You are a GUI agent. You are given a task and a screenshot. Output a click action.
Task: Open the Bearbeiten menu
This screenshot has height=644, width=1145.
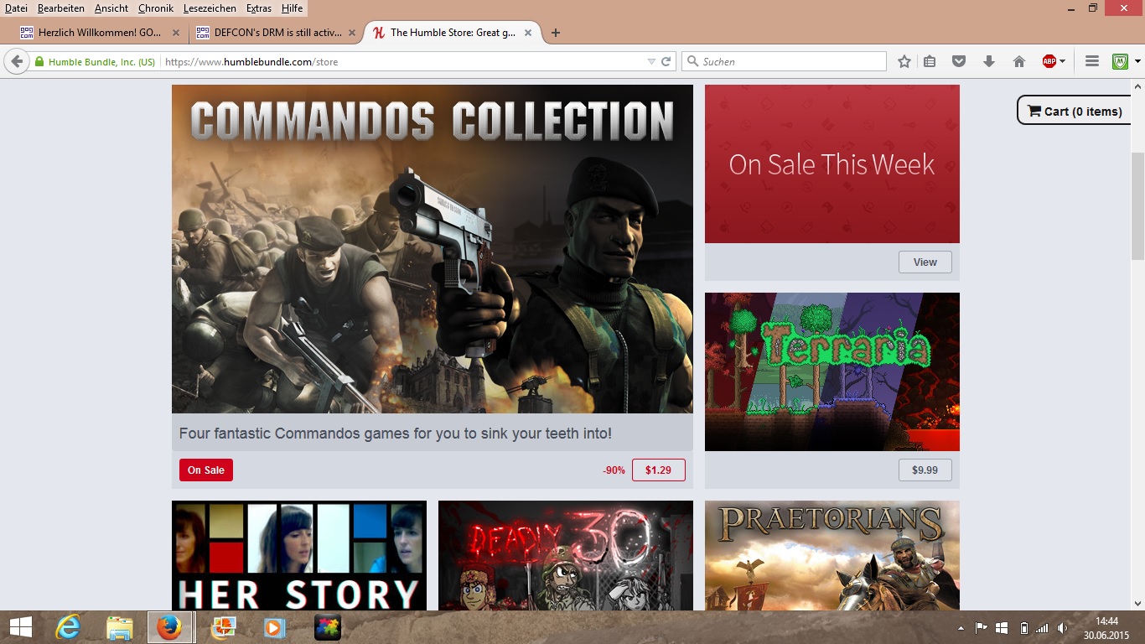point(61,8)
